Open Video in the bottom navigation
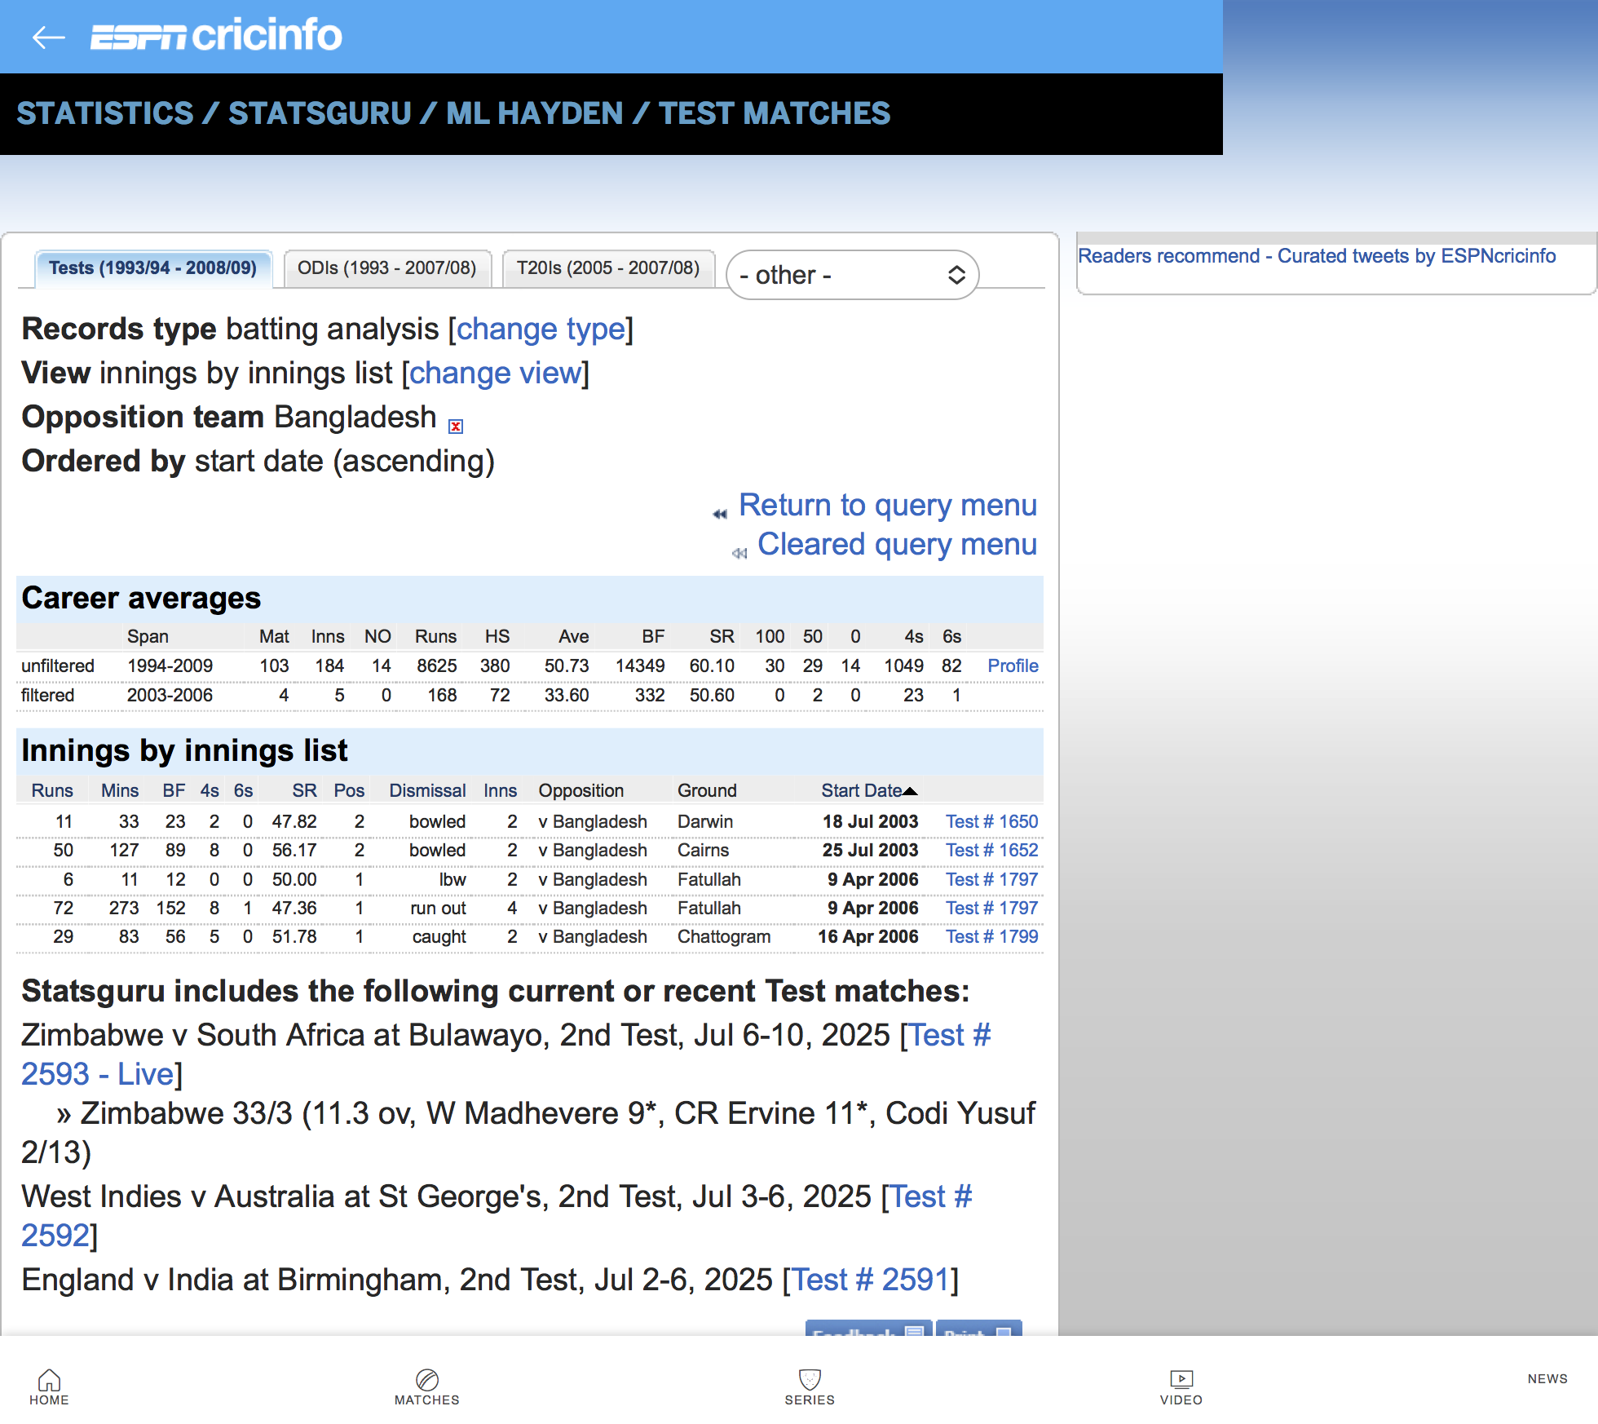The height and width of the screenshot is (1424, 1598). (x=1181, y=1386)
